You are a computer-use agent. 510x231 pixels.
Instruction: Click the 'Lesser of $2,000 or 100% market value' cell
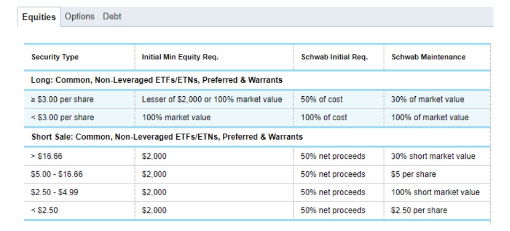[212, 99]
